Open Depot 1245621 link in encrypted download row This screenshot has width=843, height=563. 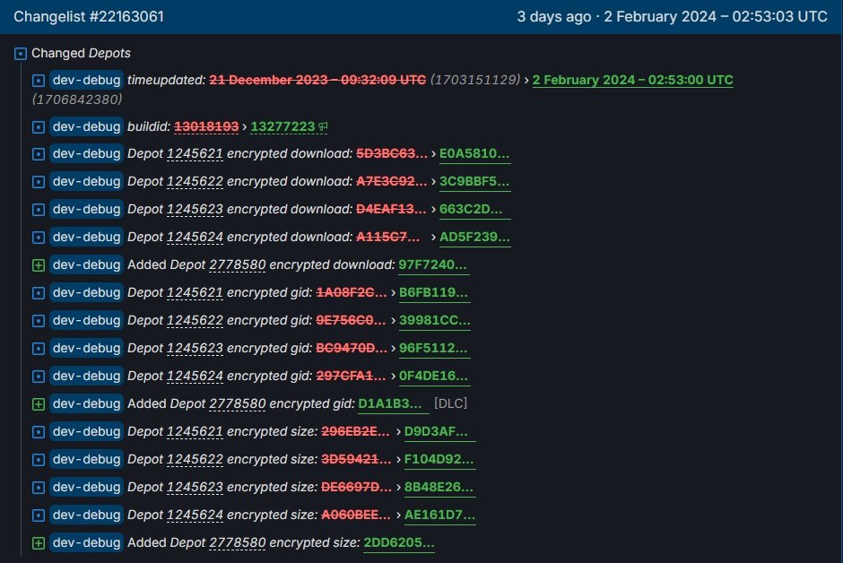click(x=195, y=154)
